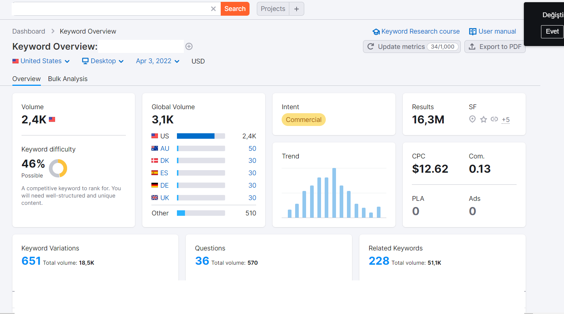Click the Update metrics button
This screenshot has width=564, height=314.
tap(412, 46)
